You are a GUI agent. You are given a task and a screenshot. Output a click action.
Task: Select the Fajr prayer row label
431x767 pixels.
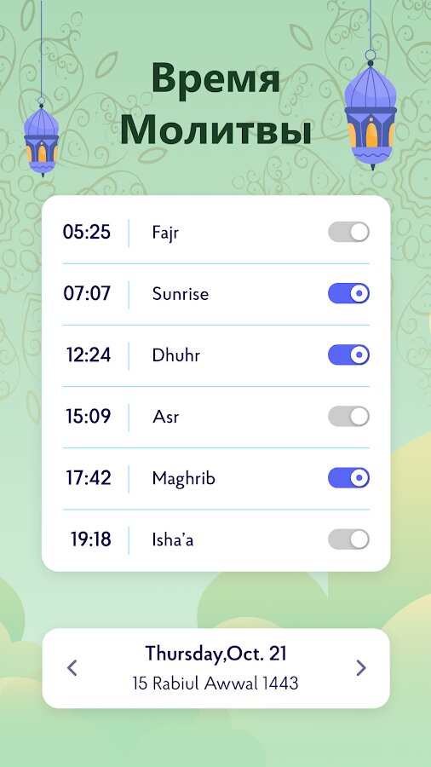point(165,233)
